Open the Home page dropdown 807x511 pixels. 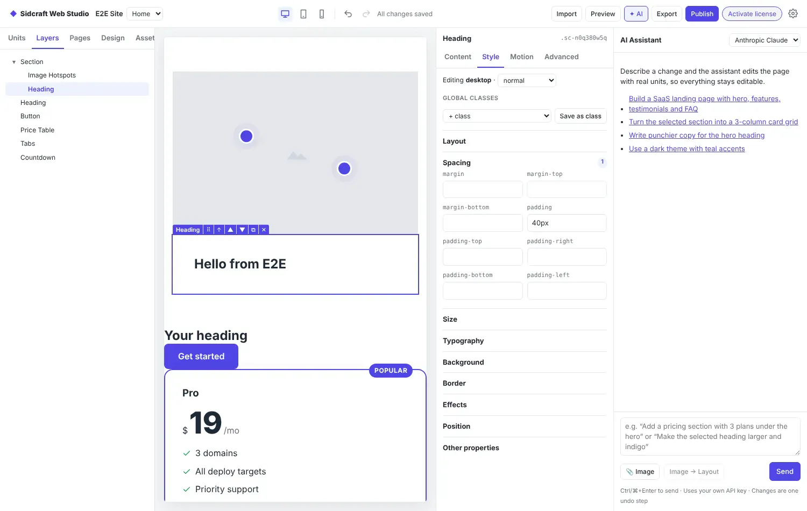(144, 14)
